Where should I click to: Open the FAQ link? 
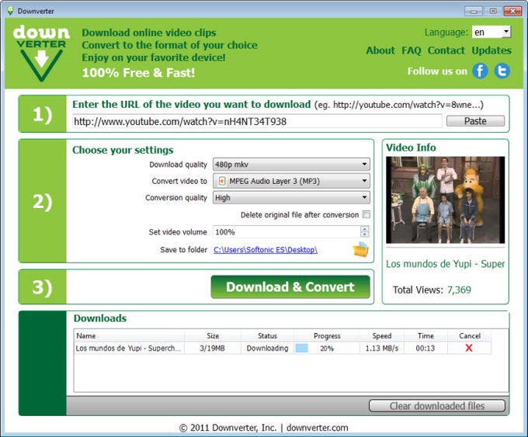412,50
